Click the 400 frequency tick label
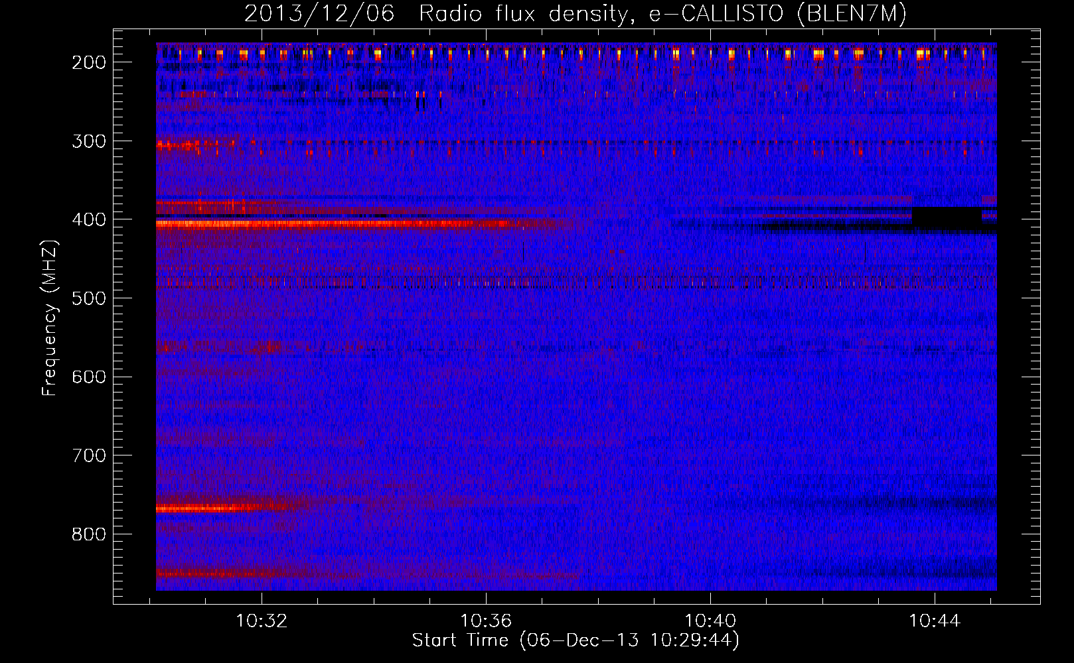 point(88,219)
